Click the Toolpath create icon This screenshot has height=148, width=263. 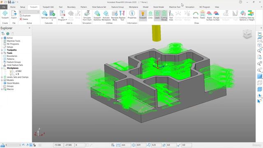pyautogui.click(x=5, y=15)
